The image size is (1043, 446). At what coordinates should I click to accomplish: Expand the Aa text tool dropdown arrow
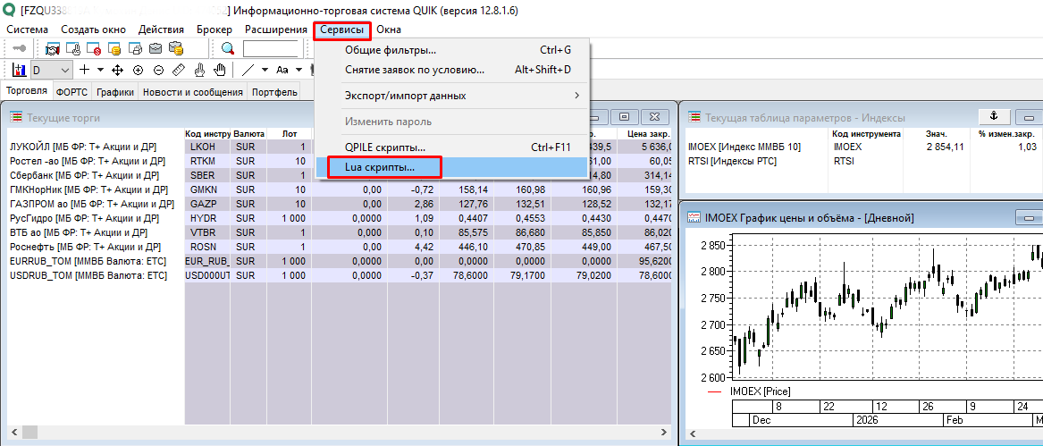tap(299, 70)
